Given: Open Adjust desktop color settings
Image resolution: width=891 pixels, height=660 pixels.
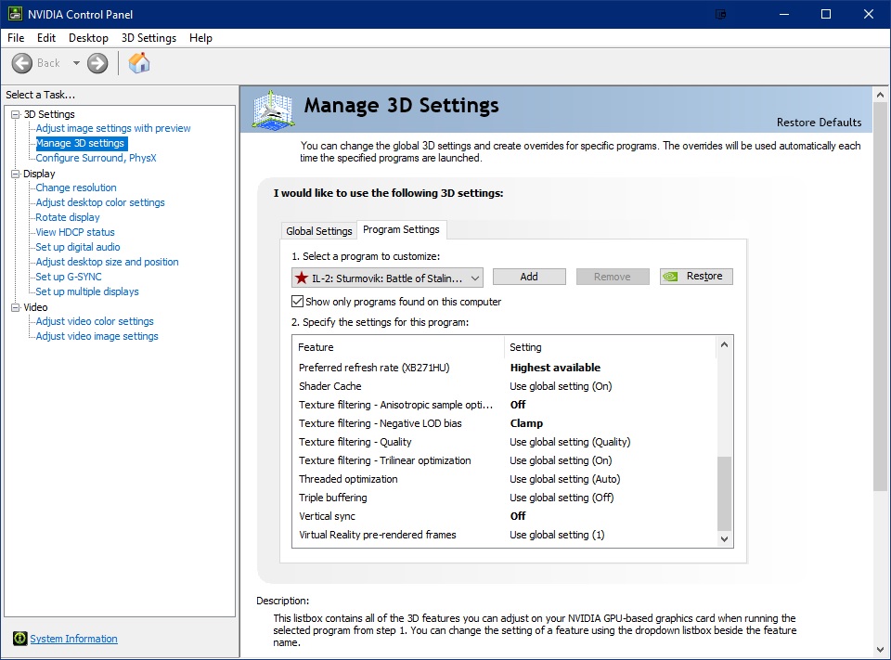Looking at the screenshot, I should click(100, 202).
